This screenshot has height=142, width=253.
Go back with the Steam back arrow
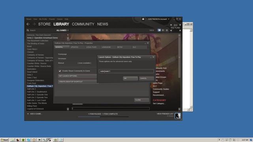click(x=28, y=24)
